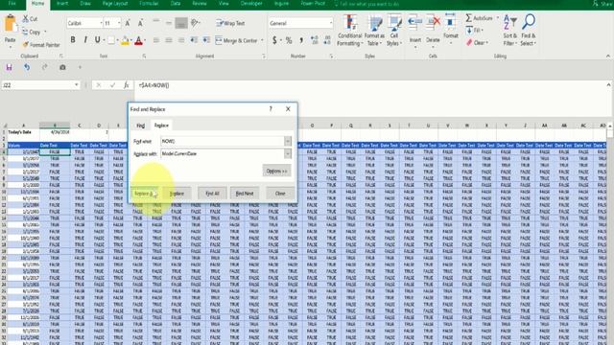Click the camera icon in quick access toolbar
This screenshot has height=345, width=614.
[x=62, y=67]
